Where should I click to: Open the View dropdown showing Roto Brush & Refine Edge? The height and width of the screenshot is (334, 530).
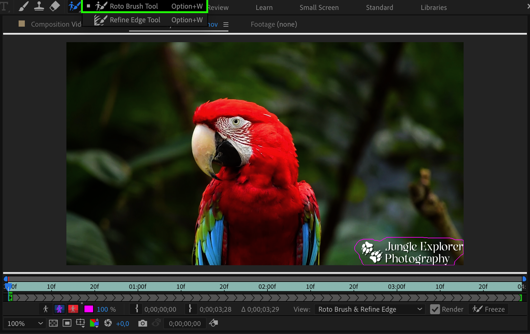coord(370,309)
